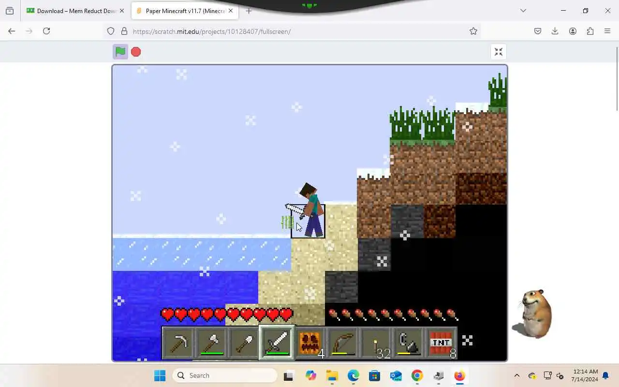Open the Firefox account menu
This screenshot has width=619, height=387.
(x=573, y=31)
